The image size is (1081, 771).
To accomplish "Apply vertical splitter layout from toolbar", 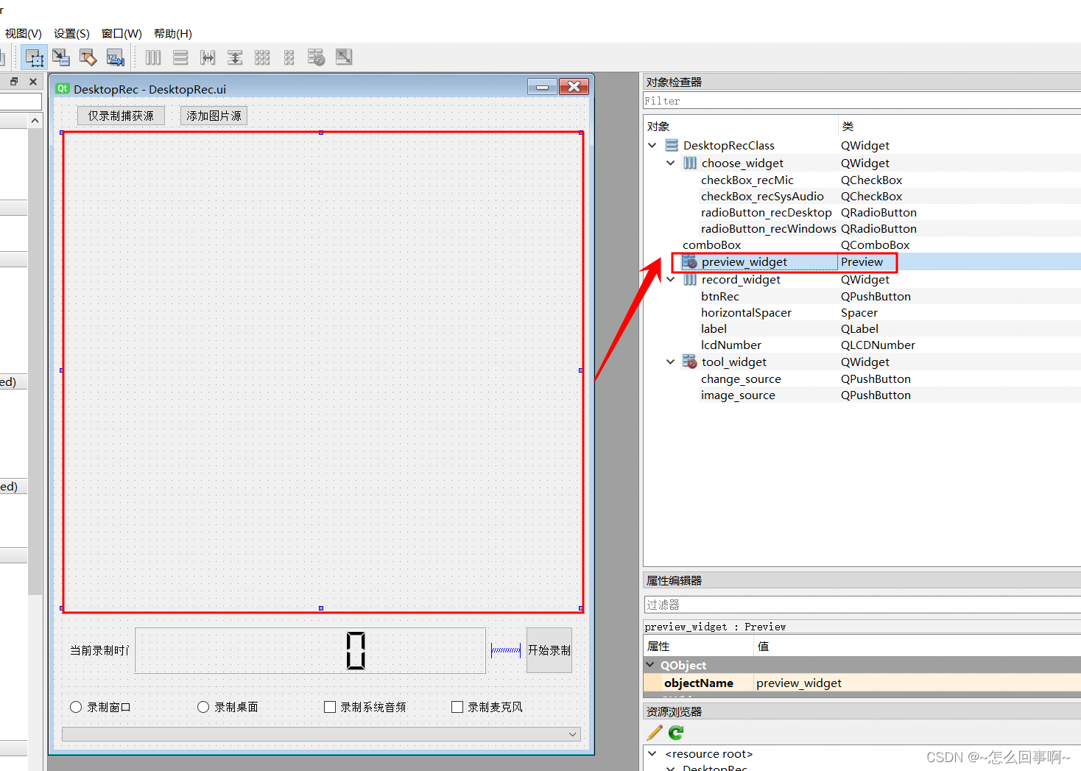I will [235, 57].
